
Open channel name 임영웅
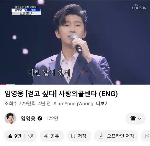coord(28,119)
